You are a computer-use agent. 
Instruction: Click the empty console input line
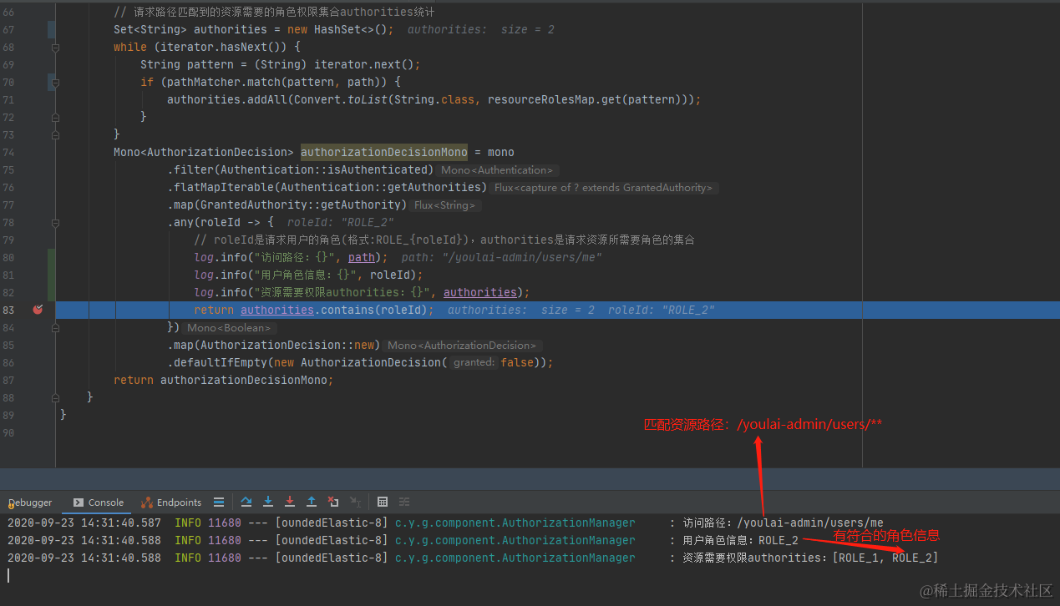530,575
